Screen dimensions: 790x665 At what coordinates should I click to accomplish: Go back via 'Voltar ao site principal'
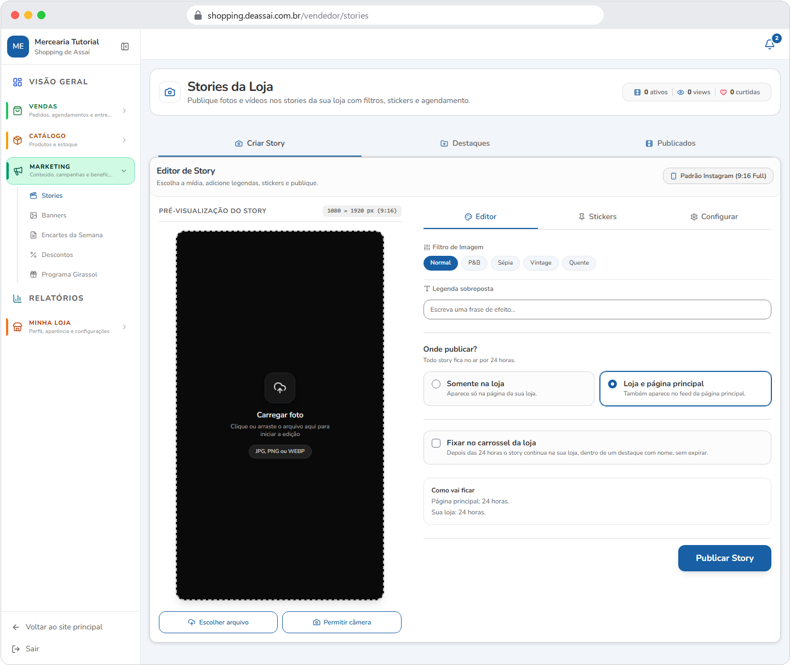click(64, 627)
